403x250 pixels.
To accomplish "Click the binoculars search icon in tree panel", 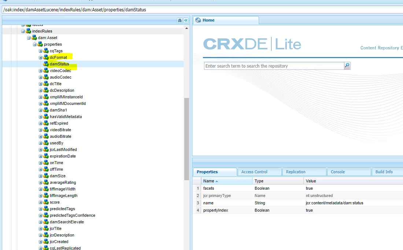I will (180, 20).
